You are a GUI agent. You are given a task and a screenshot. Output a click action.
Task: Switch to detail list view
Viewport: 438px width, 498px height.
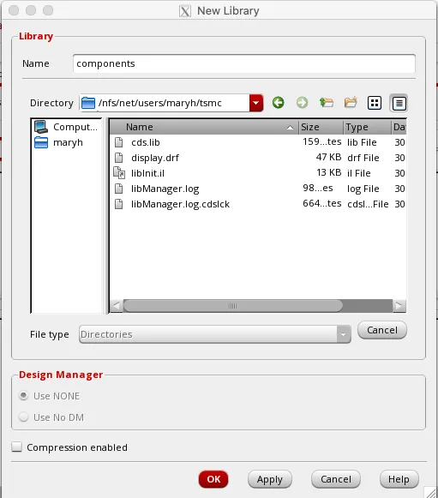pos(399,103)
